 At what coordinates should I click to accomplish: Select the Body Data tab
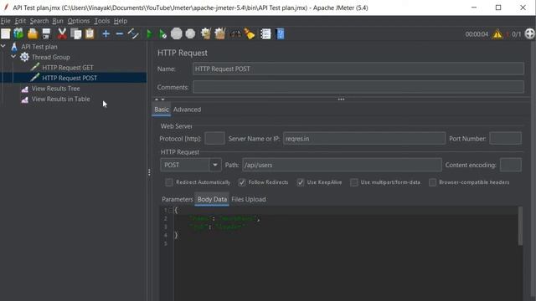tap(212, 199)
